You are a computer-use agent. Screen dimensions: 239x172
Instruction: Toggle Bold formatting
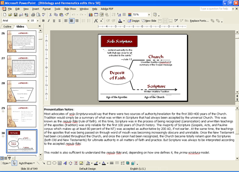[x=43, y=21]
